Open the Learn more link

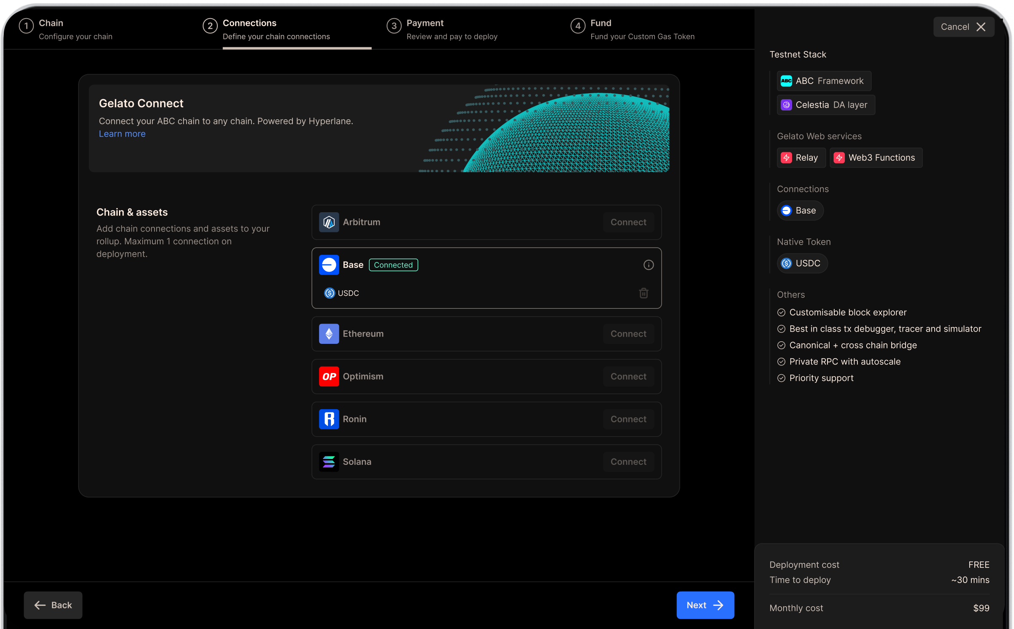122,134
